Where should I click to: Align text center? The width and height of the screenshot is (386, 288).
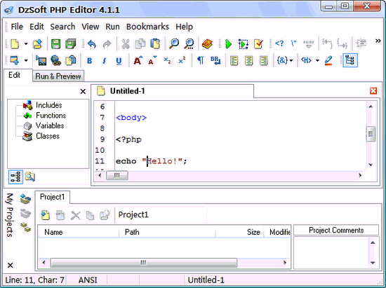point(248,60)
